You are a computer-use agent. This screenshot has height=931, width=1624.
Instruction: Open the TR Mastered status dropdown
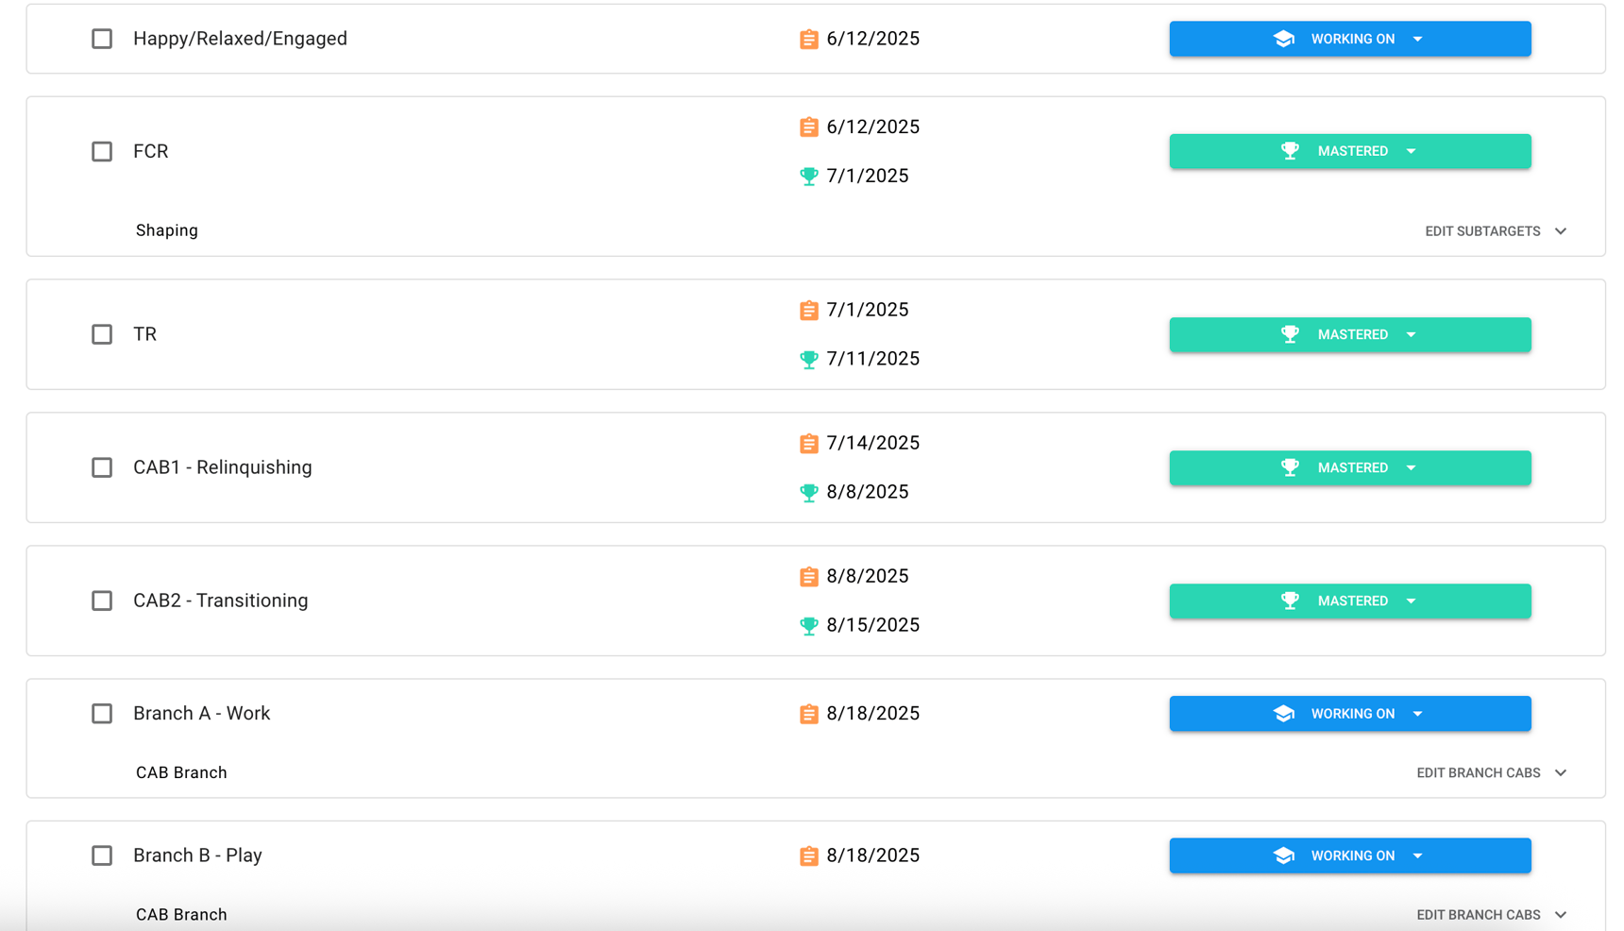point(1411,335)
